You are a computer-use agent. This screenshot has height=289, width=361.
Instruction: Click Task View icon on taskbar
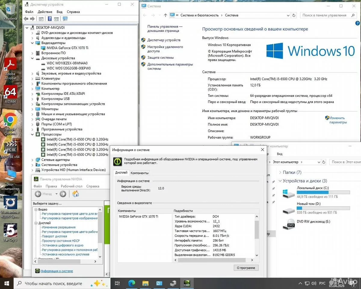pos(118,283)
